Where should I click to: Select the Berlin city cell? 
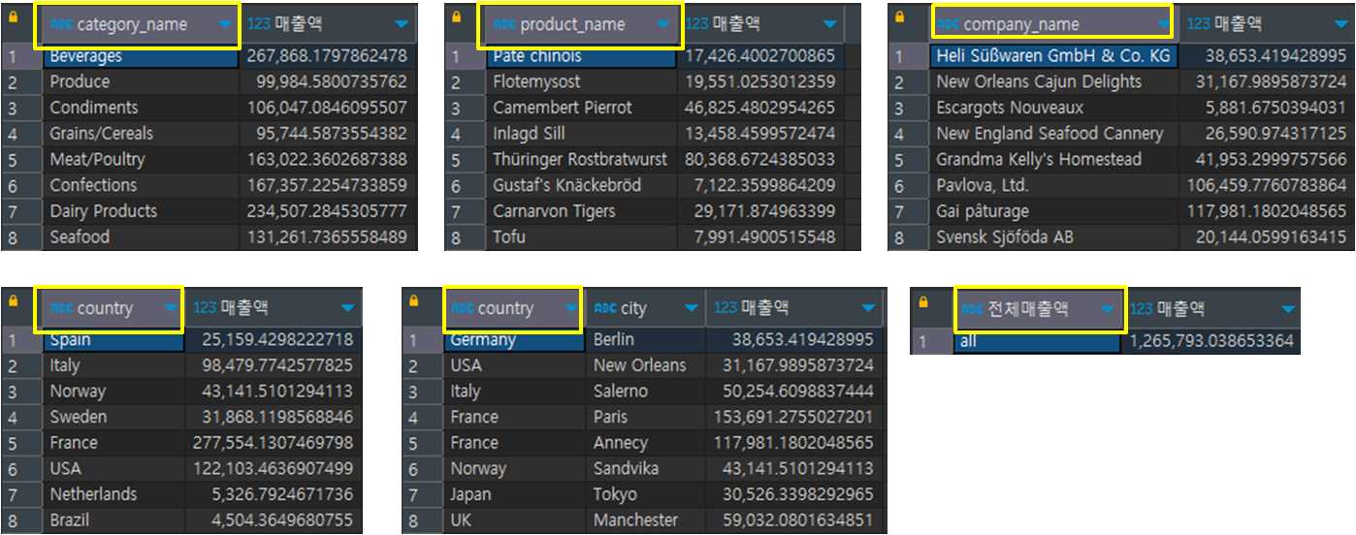pos(645,340)
